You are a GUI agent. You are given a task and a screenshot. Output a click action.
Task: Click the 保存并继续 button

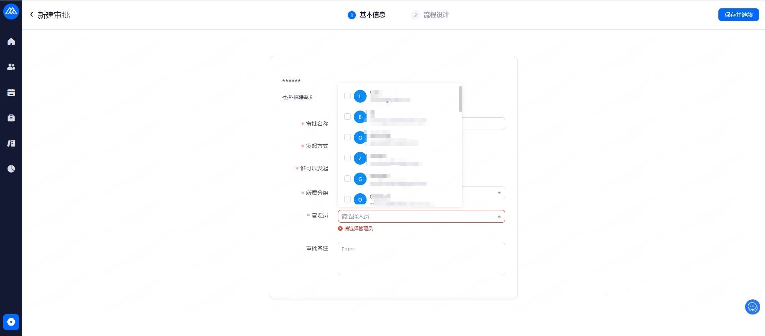point(738,15)
